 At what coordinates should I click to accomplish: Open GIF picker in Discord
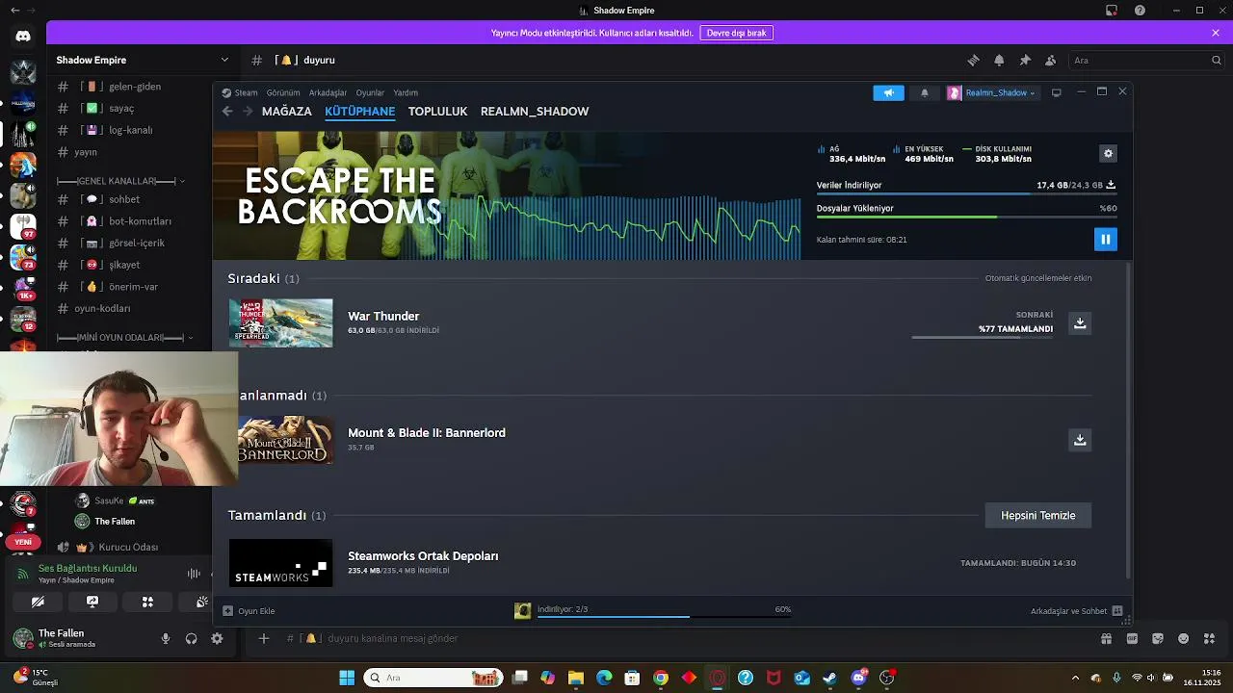point(1133,638)
